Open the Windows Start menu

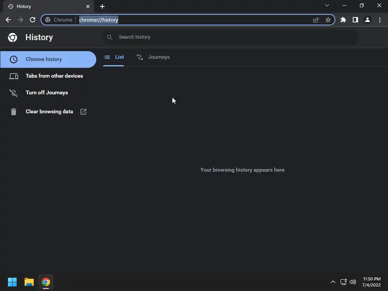pyautogui.click(x=12, y=282)
